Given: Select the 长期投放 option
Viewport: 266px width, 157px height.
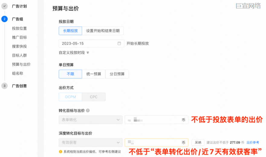Looking at the screenshot, I should coord(70,31).
